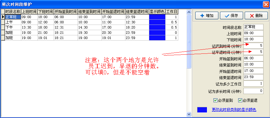Click the 12:30 sign-out end cell
Screen dimensions: 270x118
click(x=137, y=22)
